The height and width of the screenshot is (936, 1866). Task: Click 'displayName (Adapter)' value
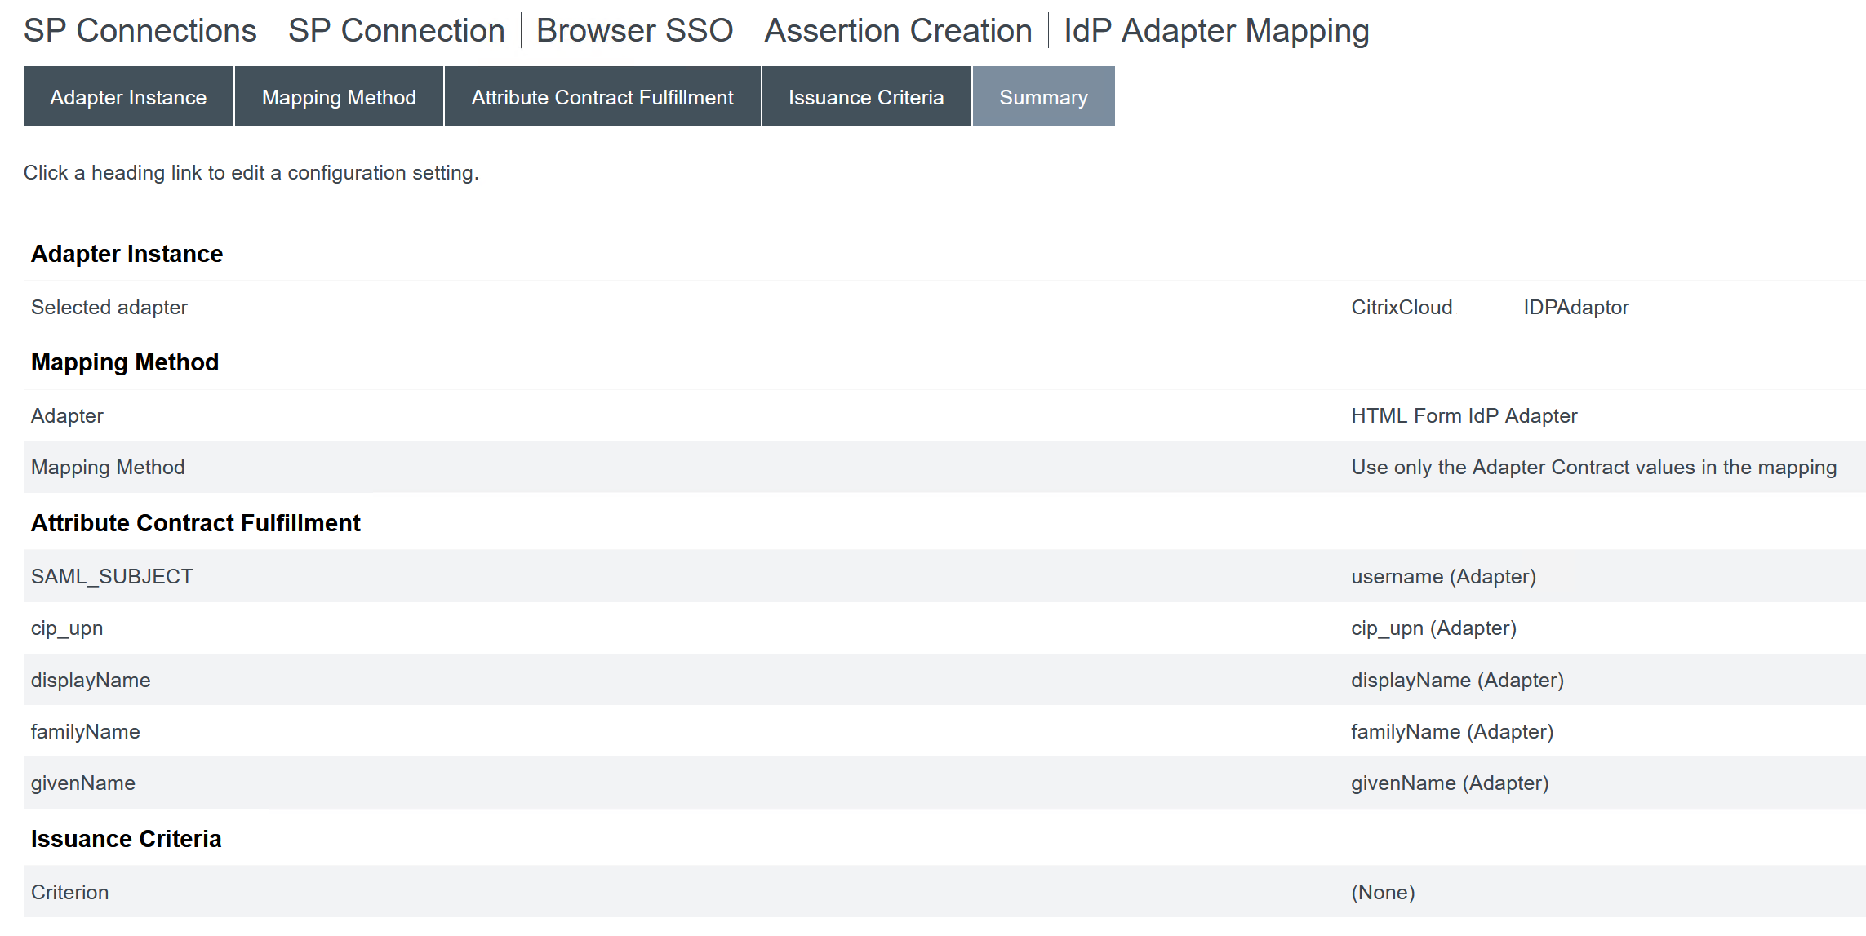tap(1458, 681)
